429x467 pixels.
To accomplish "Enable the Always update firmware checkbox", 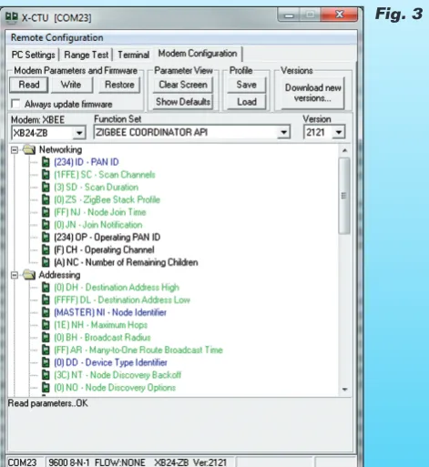I will (x=15, y=104).
